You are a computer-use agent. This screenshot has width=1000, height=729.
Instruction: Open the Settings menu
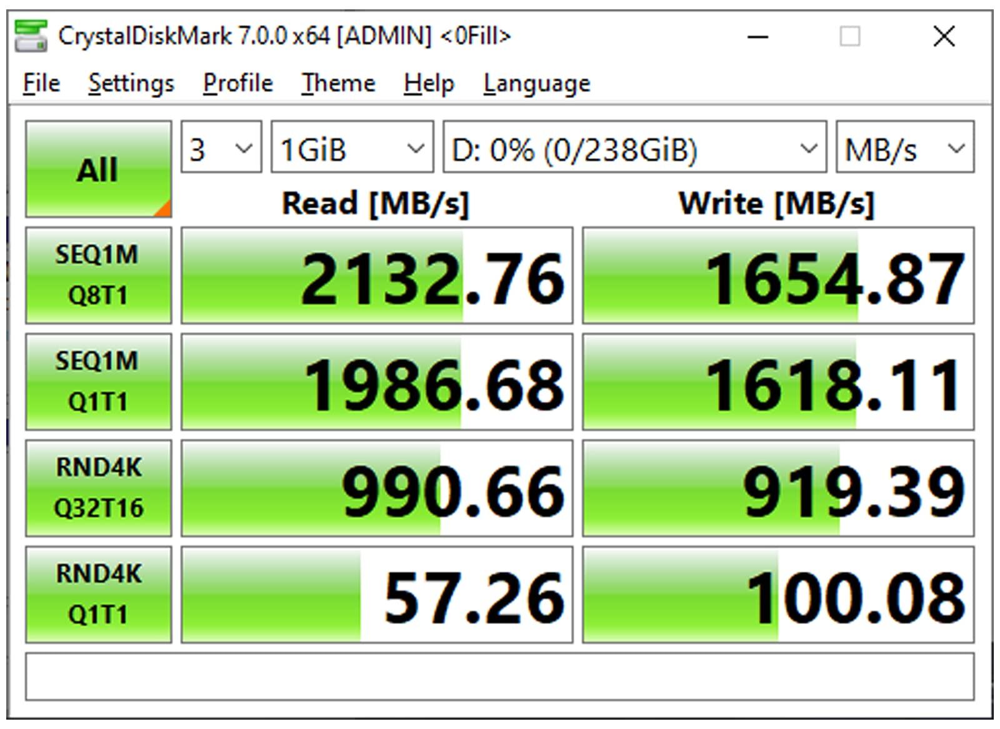pyautogui.click(x=131, y=83)
